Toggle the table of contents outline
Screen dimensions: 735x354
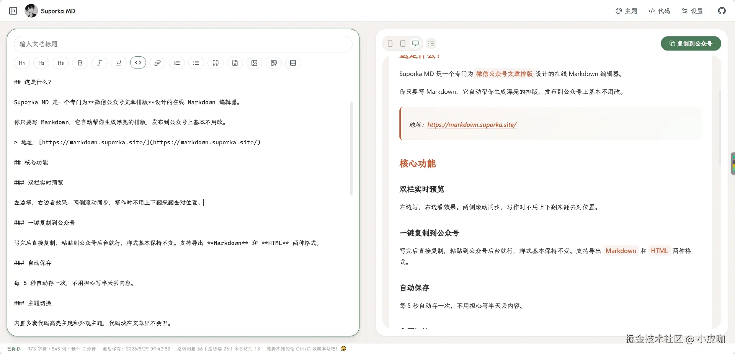pyautogui.click(x=431, y=44)
